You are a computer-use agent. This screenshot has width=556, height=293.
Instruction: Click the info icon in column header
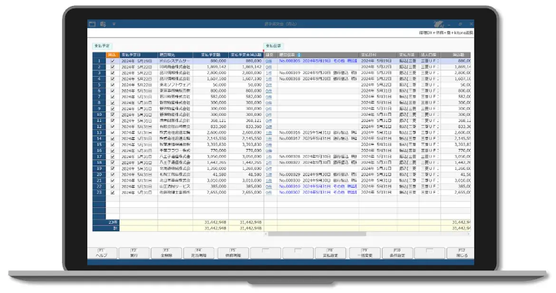click(299, 55)
